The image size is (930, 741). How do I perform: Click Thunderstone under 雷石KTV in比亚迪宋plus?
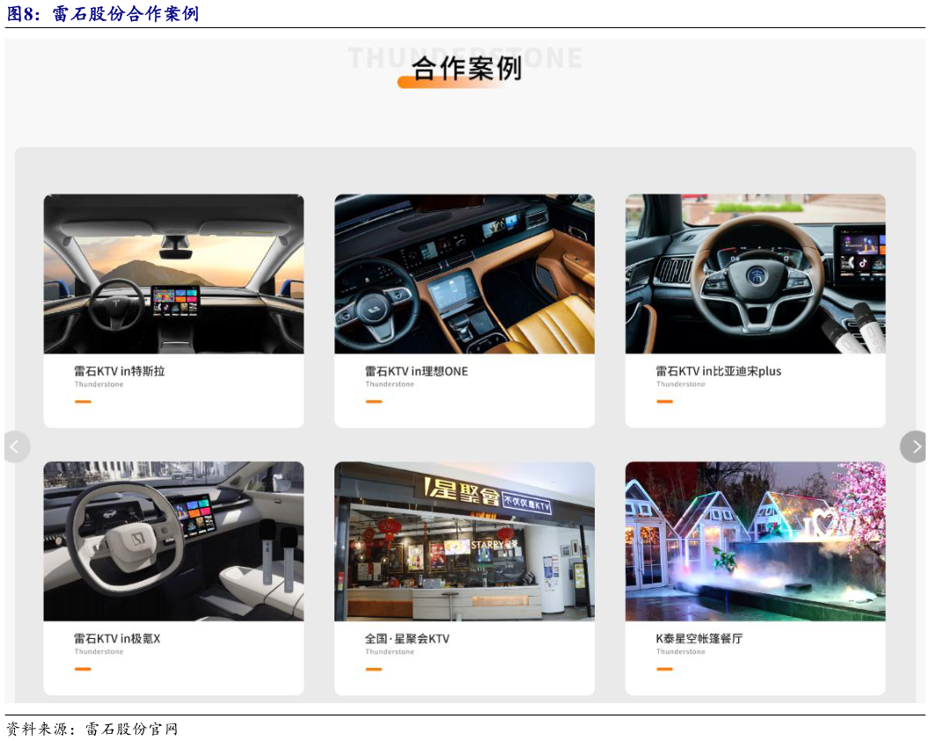pos(681,385)
